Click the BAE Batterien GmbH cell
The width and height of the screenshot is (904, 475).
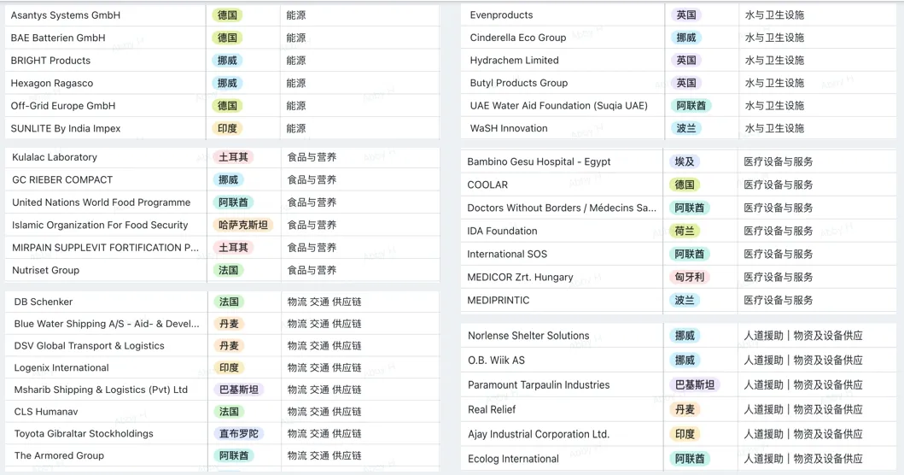(x=58, y=38)
